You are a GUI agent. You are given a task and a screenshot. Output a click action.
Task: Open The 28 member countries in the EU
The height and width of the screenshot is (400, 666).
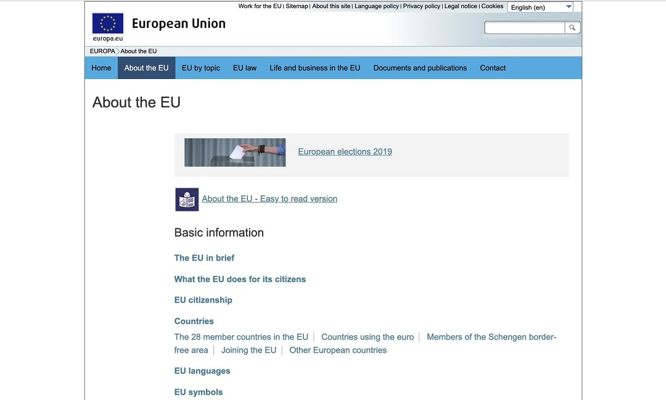(241, 337)
